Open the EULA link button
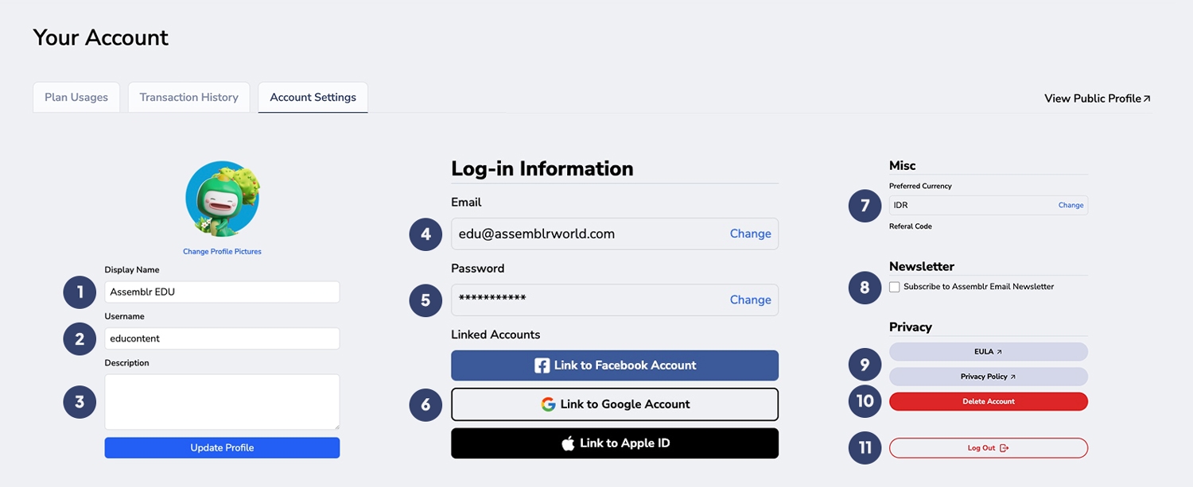 click(988, 351)
